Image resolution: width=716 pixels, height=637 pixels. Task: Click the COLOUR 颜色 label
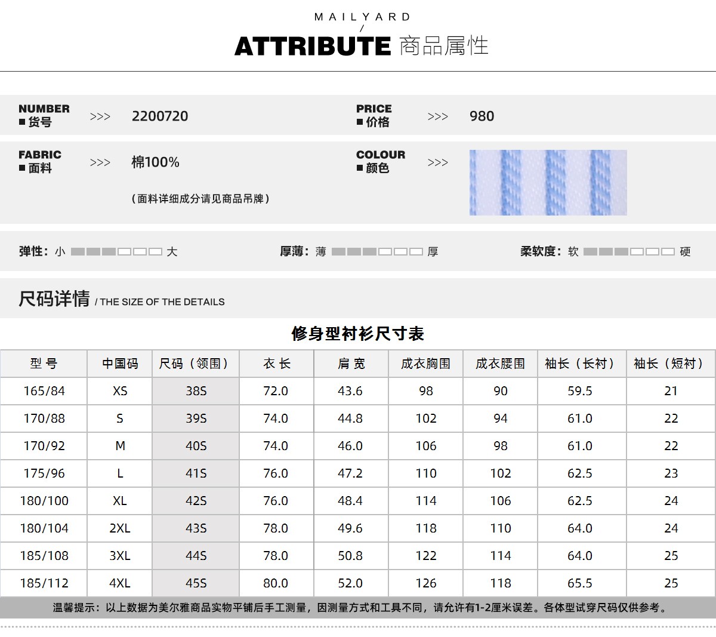pos(381,162)
